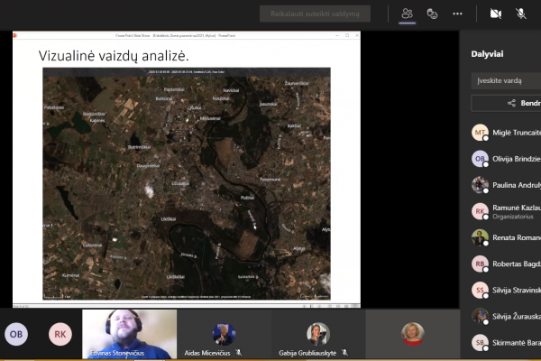Click the satellite image on the slide
Screen dimensions: 541x361
[187, 183]
